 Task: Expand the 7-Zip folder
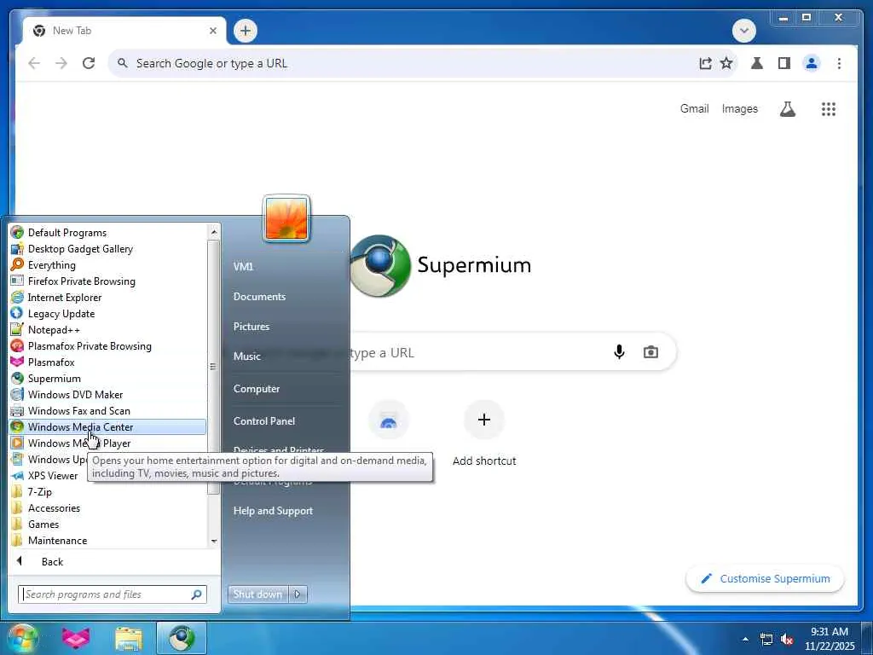click(x=107, y=492)
